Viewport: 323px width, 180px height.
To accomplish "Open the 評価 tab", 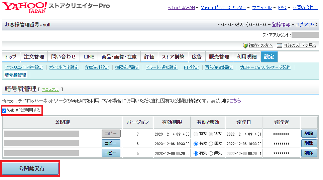I will coord(149,56).
